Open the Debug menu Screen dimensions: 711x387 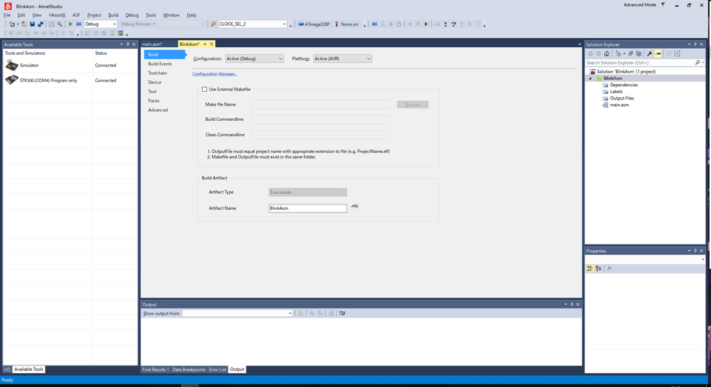tap(132, 15)
